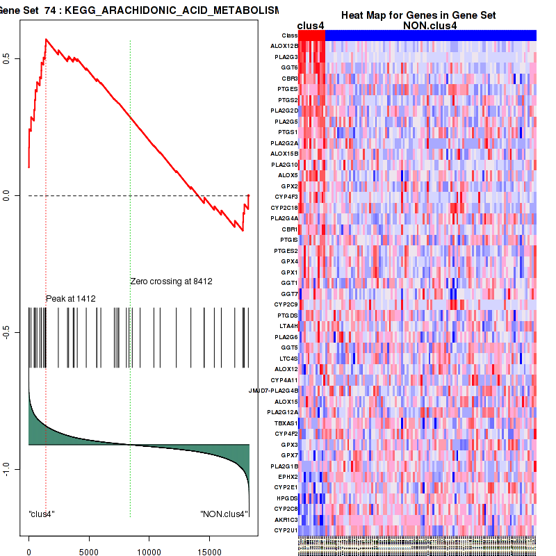Image resolution: width=556 pixels, height=556 pixels.
Task: Click the KEGG_ARACHIDONIC_ACID_METABOLISM plot title
Action: 139,10
